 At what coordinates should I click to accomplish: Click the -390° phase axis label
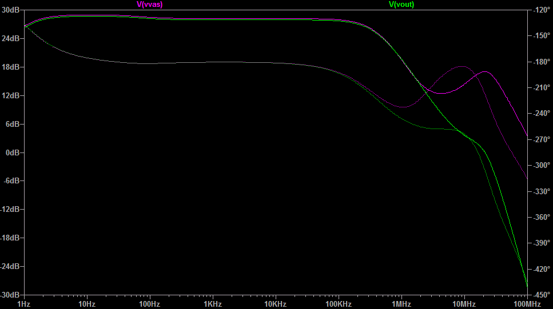pos(541,243)
